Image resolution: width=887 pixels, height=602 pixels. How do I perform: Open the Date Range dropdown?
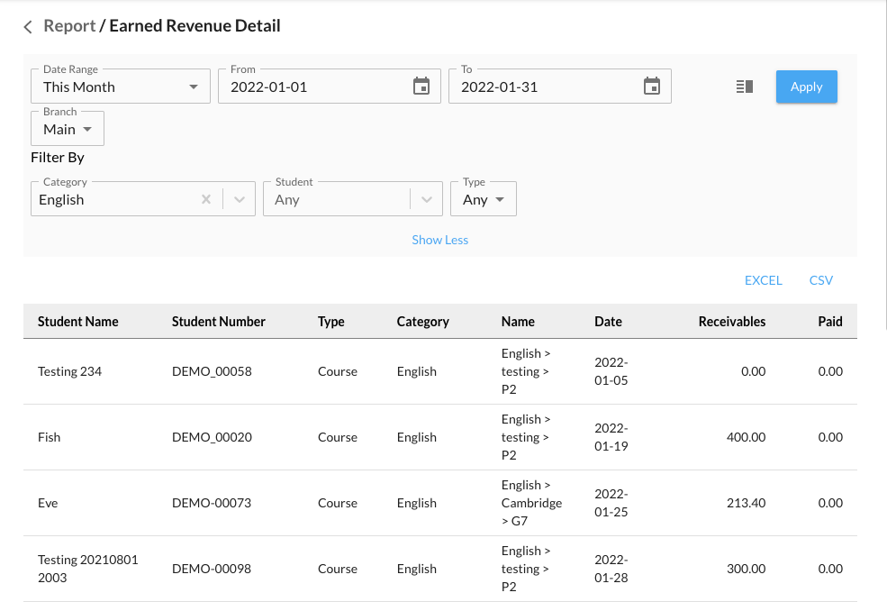tap(121, 87)
